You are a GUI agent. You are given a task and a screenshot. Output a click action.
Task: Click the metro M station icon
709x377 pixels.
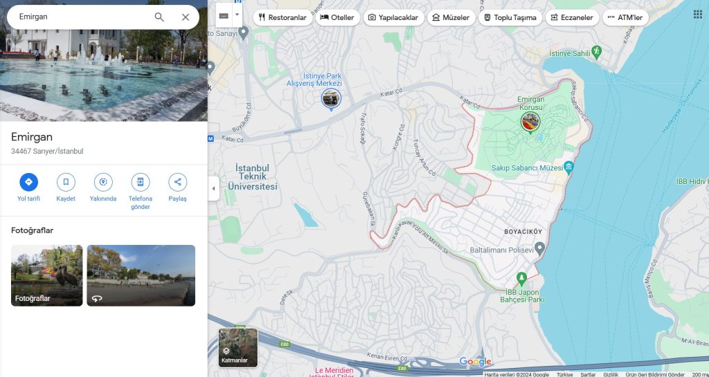(x=210, y=139)
